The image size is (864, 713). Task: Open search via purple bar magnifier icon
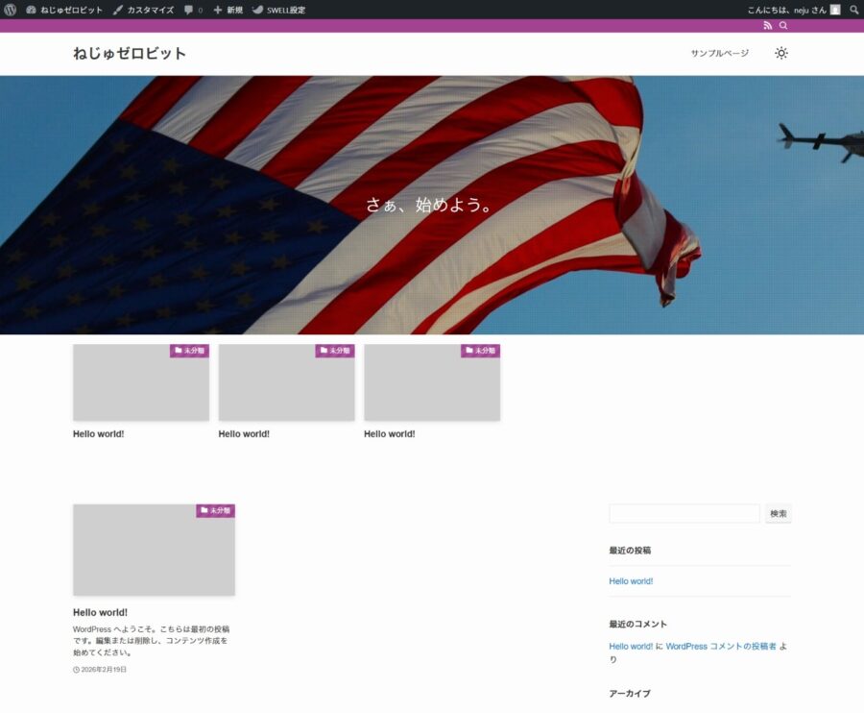click(x=783, y=26)
